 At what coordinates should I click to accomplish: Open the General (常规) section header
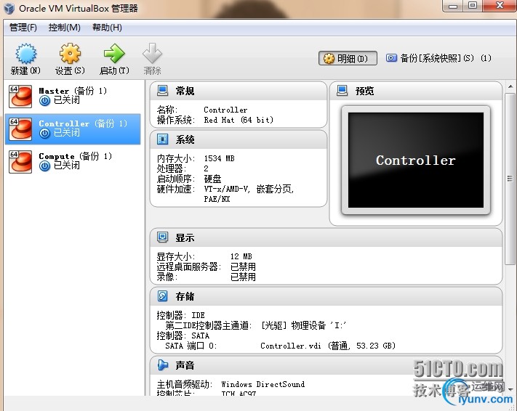click(239, 91)
